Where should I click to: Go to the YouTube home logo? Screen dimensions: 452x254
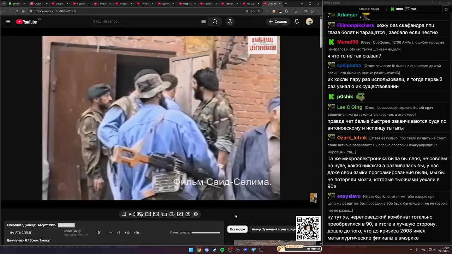pos(26,22)
